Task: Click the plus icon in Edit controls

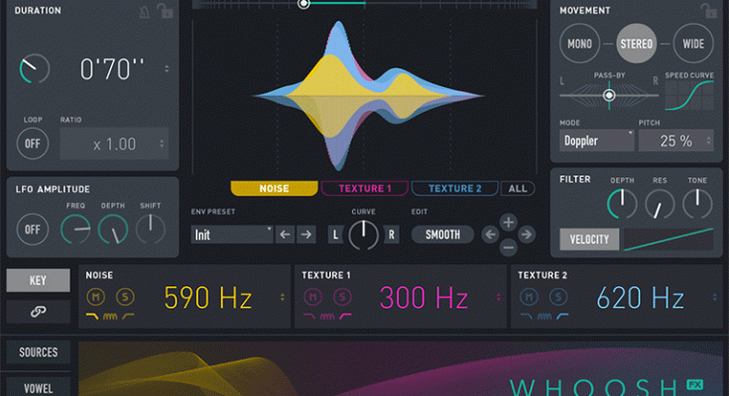Action: pos(508,222)
